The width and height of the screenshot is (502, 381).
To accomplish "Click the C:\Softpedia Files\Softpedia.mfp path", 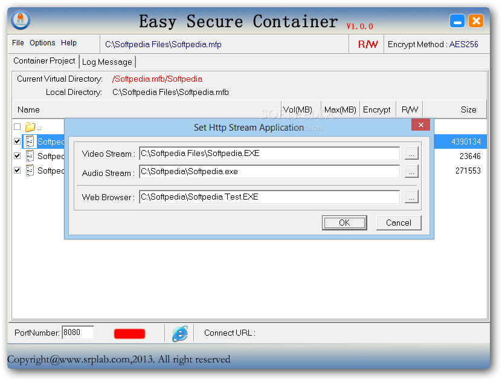I will 163,44.
